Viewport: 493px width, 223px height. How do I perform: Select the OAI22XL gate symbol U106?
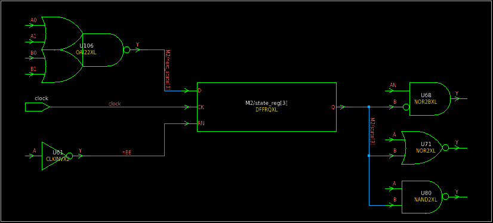click(x=85, y=49)
